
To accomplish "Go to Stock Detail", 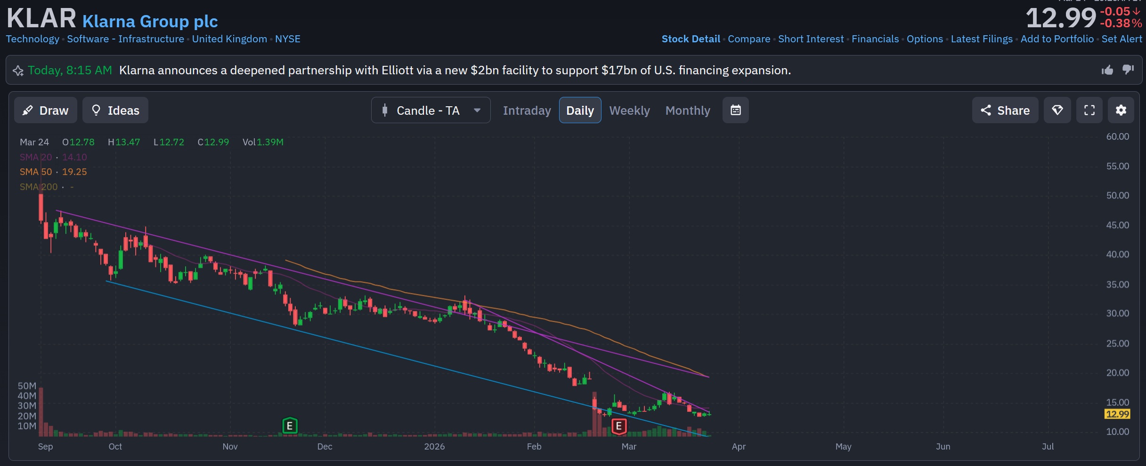I will click(x=691, y=39).
